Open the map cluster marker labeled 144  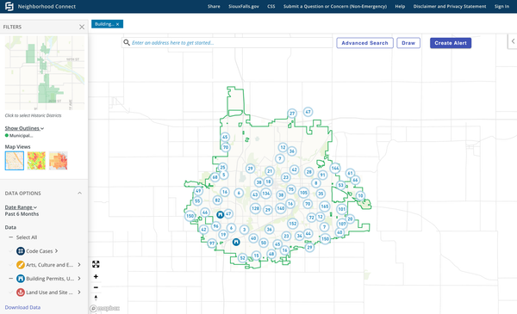[x=335, y=169]
